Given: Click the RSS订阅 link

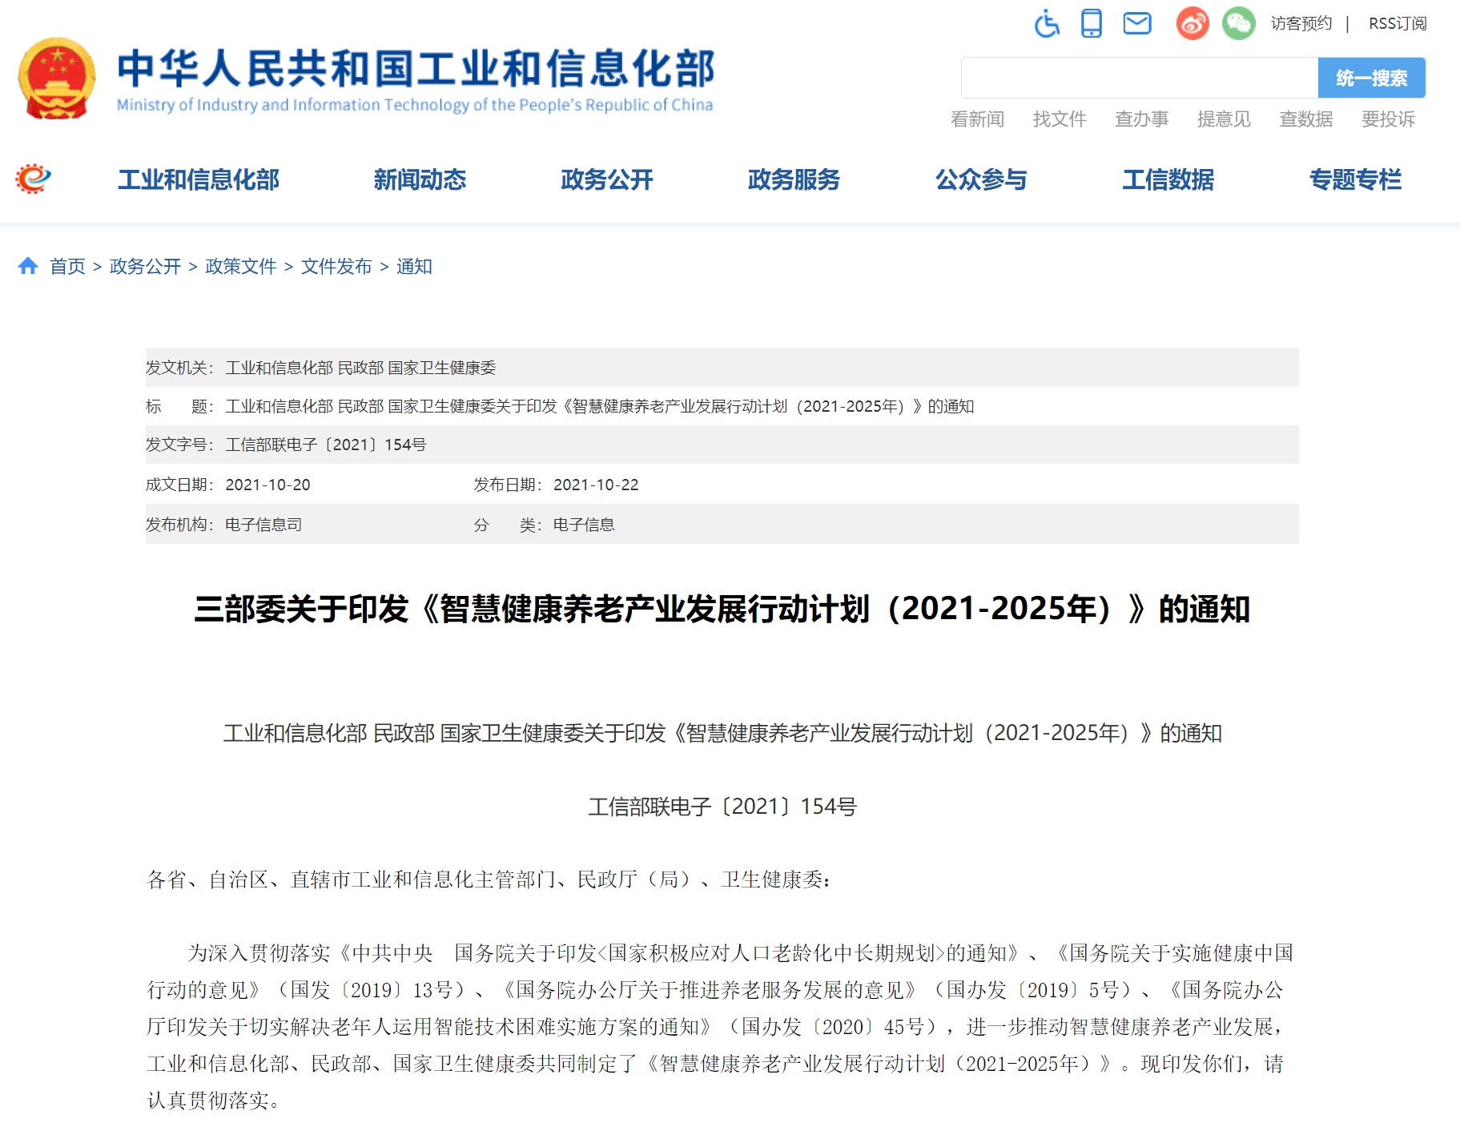Looking at the screenshot, I should pos(1398,23).
